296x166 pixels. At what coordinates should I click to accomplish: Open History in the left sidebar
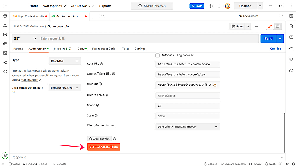(5, 72)
